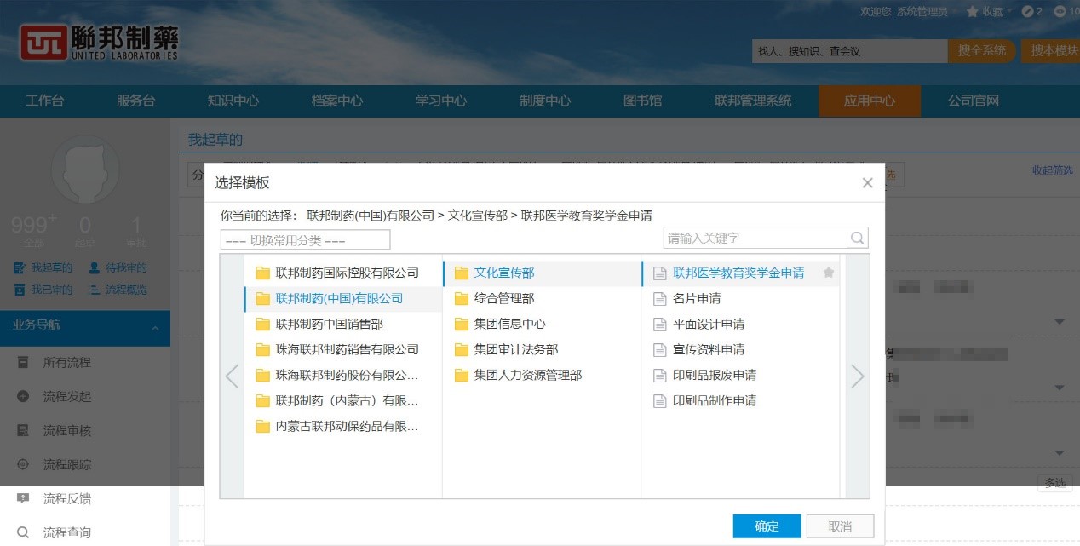Open the 应用中心 nav tab

pyautogui.click(x=870, y=101)
